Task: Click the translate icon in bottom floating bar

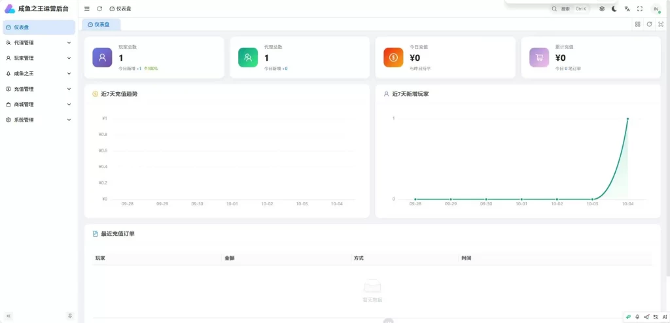Action: pos(656,316)
